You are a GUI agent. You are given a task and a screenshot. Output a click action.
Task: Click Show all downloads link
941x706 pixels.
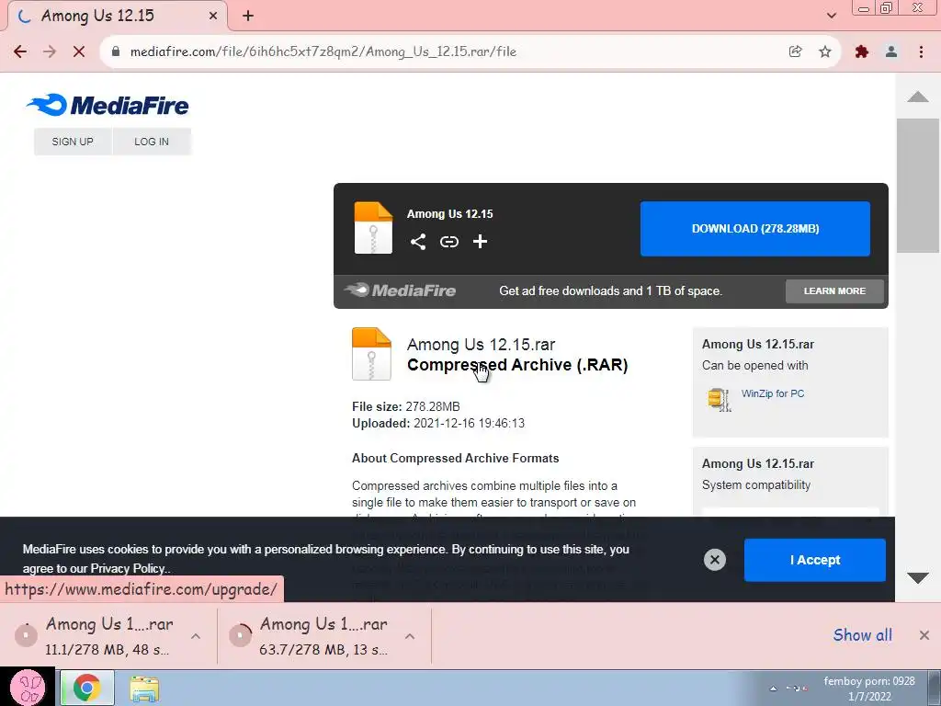pyautogui.click(x=862, y=635)
